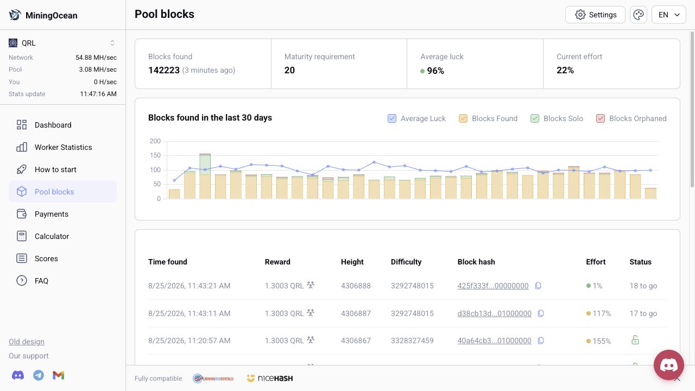Viewport: 695px width, 391px height.
Task: Expand the QRL coin selector
Action: click(x=62, y=43)
